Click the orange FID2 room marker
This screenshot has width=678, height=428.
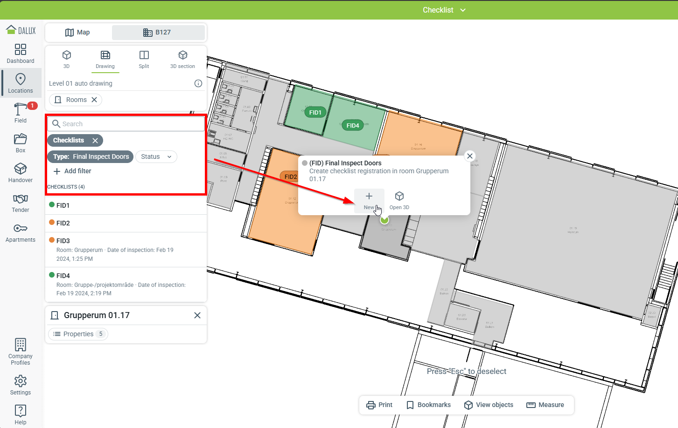[290, 177]
